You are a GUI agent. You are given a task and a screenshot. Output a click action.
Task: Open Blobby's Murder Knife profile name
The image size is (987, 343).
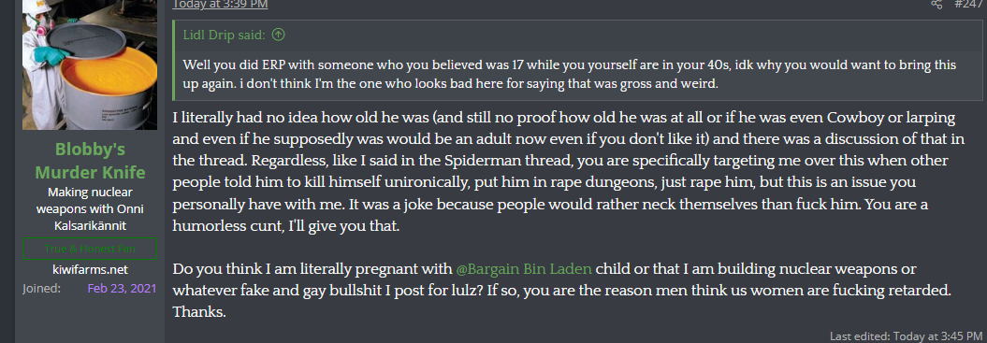tap(90, 161)
